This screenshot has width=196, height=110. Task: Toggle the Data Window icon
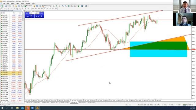(x=13, y=6)
